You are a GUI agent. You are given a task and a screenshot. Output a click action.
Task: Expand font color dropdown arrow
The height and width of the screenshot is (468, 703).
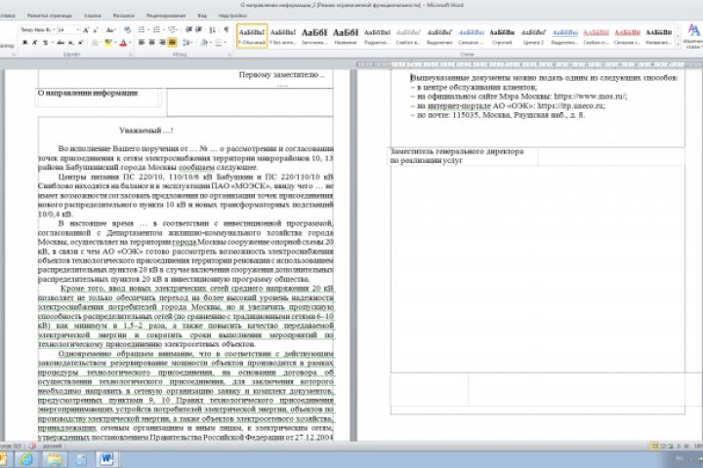tap(130, 43)
